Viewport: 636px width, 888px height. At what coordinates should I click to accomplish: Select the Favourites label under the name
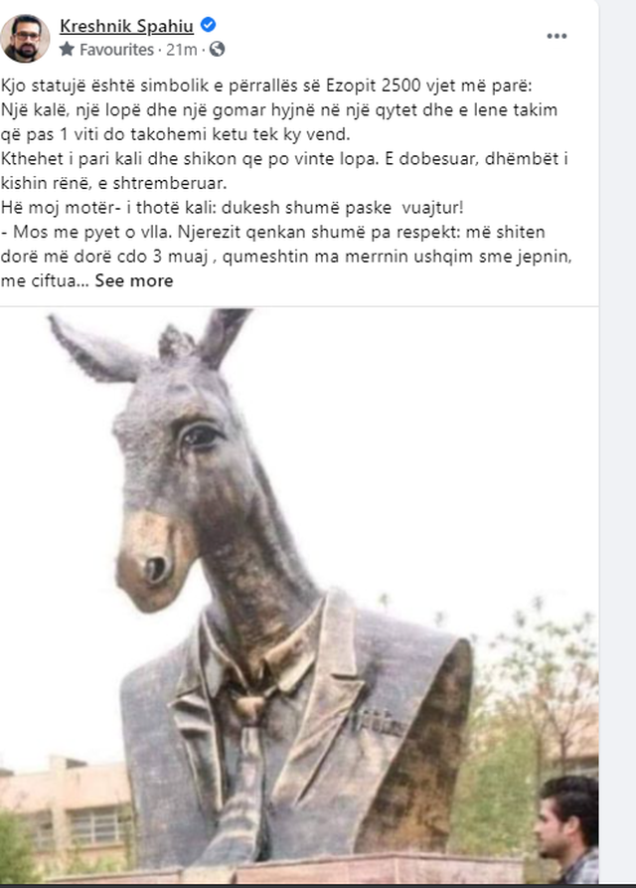coord(116,50)
